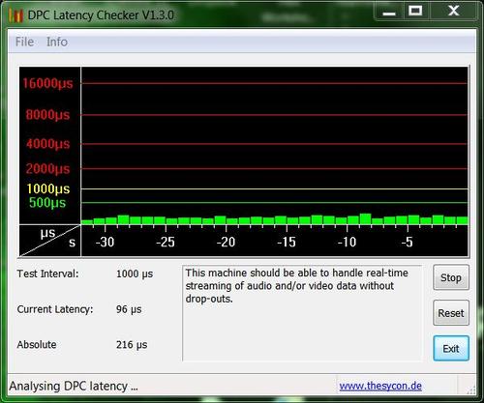Click the -15 second axis marker

pyautogui.click(x=287, y=242)
